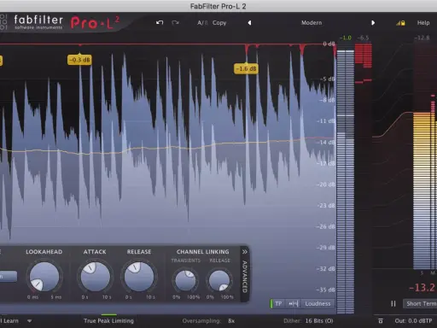Open the Oversampling 8x selector
437x328 pixels.
[x=208, y=321]
